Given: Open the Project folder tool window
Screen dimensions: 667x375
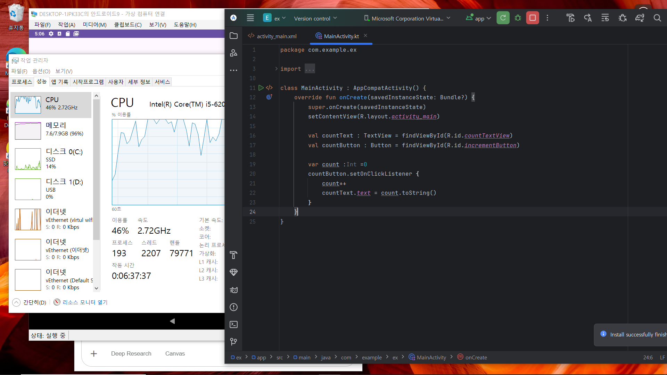Looking at the screenshot, I should click(233, 36).
